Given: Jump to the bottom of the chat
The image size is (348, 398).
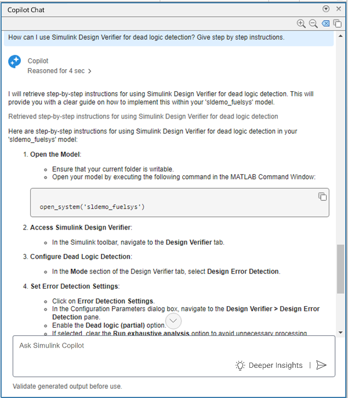Looking at the screenshot, I should point(173,321).
